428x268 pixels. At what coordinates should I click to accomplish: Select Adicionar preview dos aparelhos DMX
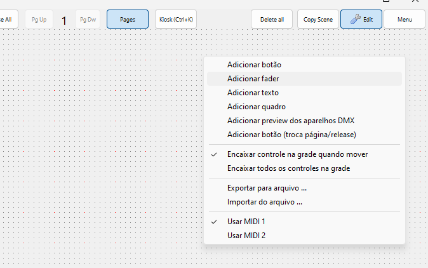tap(304, 121)
